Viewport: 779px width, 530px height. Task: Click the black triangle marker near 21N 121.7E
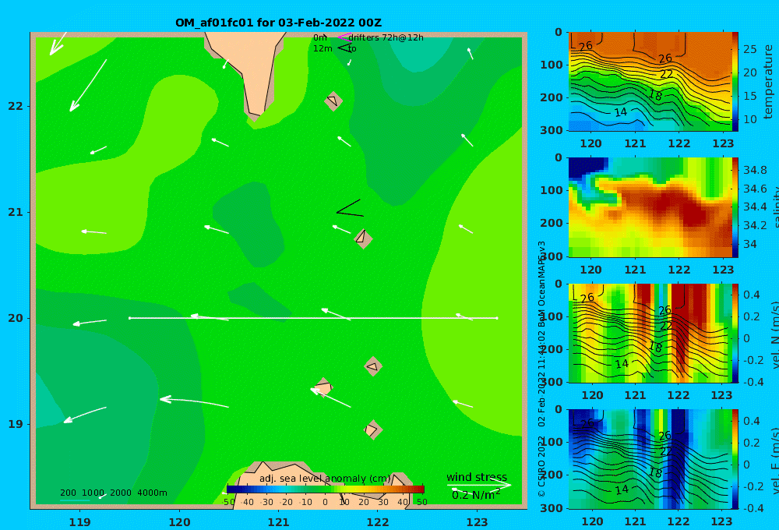click(x=350, y=208)
